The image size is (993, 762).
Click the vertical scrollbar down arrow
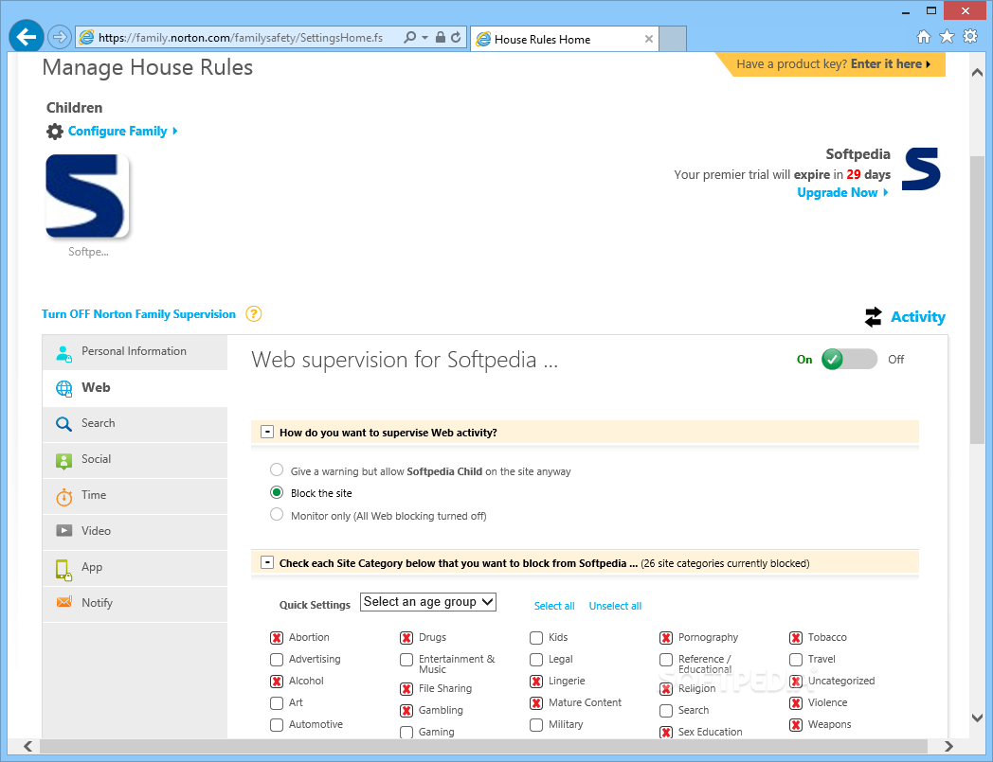(977, 718)
